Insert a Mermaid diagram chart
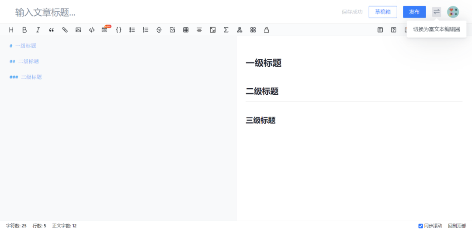 pos(239,30)
